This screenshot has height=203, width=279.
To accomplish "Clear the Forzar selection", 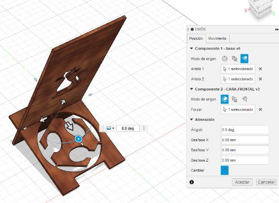I will [x=260, y=109].
